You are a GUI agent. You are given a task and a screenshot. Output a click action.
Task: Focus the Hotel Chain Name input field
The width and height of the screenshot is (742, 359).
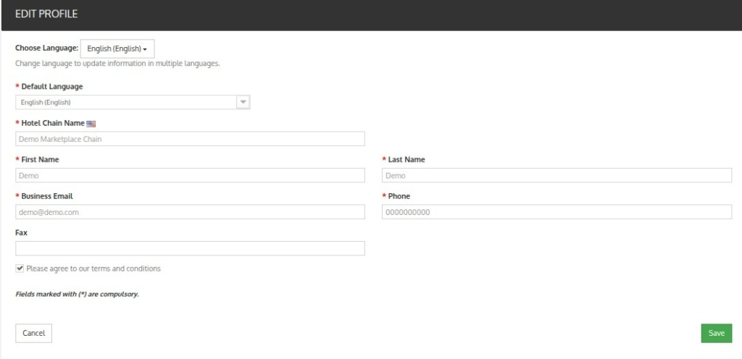[x=191, y=139]
